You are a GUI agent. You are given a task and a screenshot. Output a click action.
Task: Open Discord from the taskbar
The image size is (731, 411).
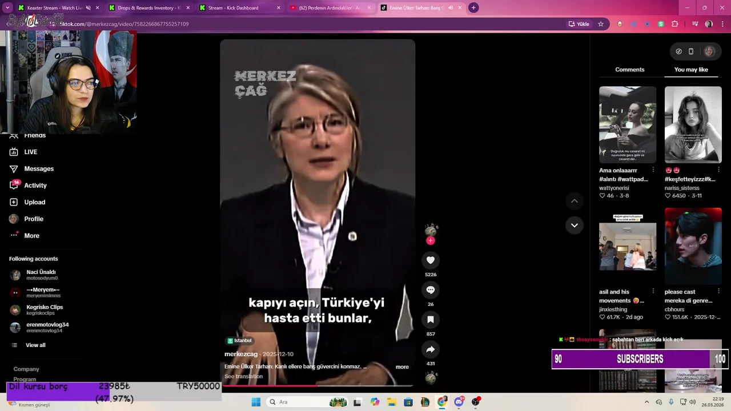pos(459,402)
